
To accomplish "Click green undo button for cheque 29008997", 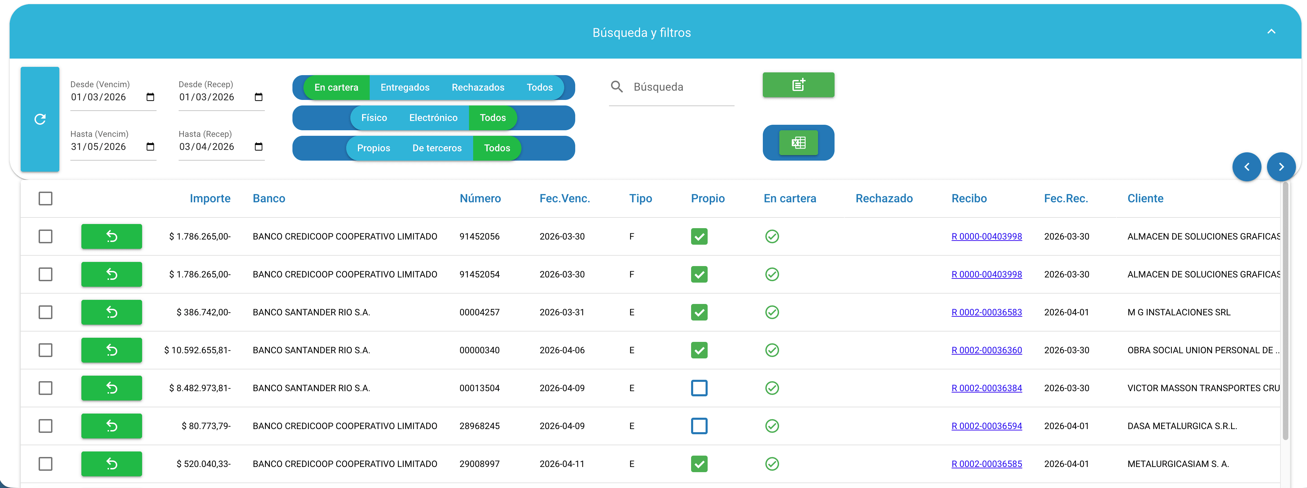I will pos(112,464).
